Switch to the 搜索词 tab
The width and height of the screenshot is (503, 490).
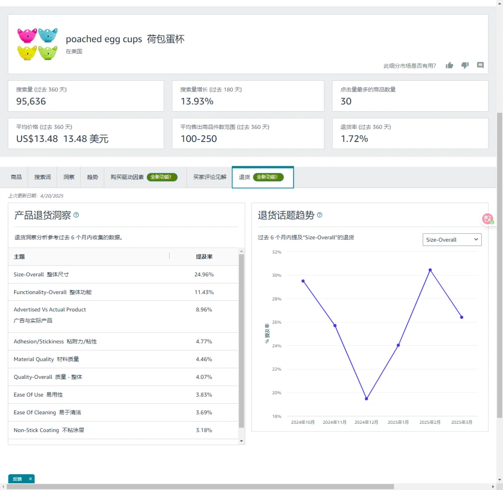(x=42, y=177)
